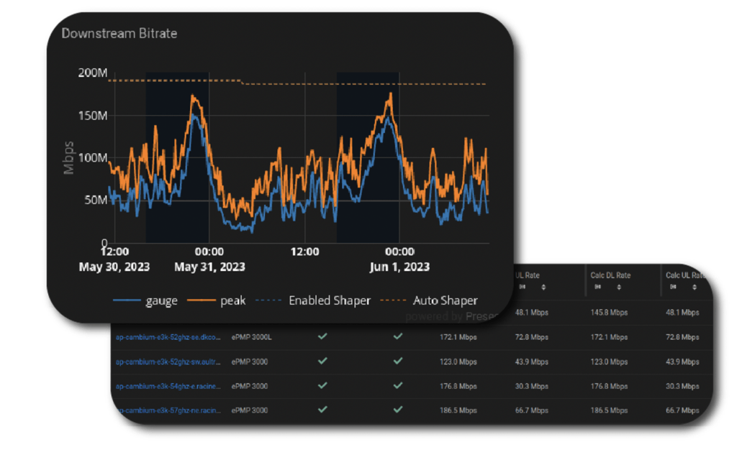Click the 145.8 Mbps Calc DL cell
The width and height of the screenshot is (737, 455).
point(609,313)
